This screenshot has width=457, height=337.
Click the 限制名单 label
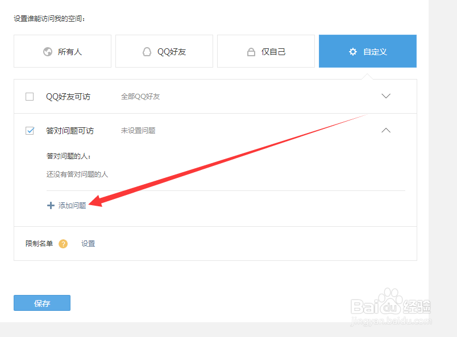click(39, 243)
